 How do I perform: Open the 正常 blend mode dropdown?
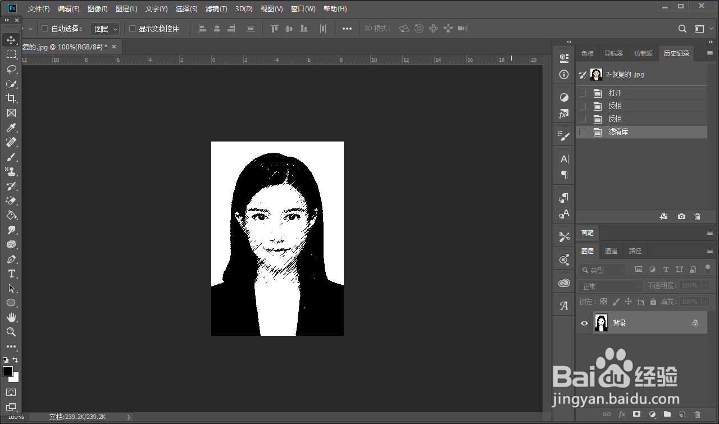[x=610, y=286]
